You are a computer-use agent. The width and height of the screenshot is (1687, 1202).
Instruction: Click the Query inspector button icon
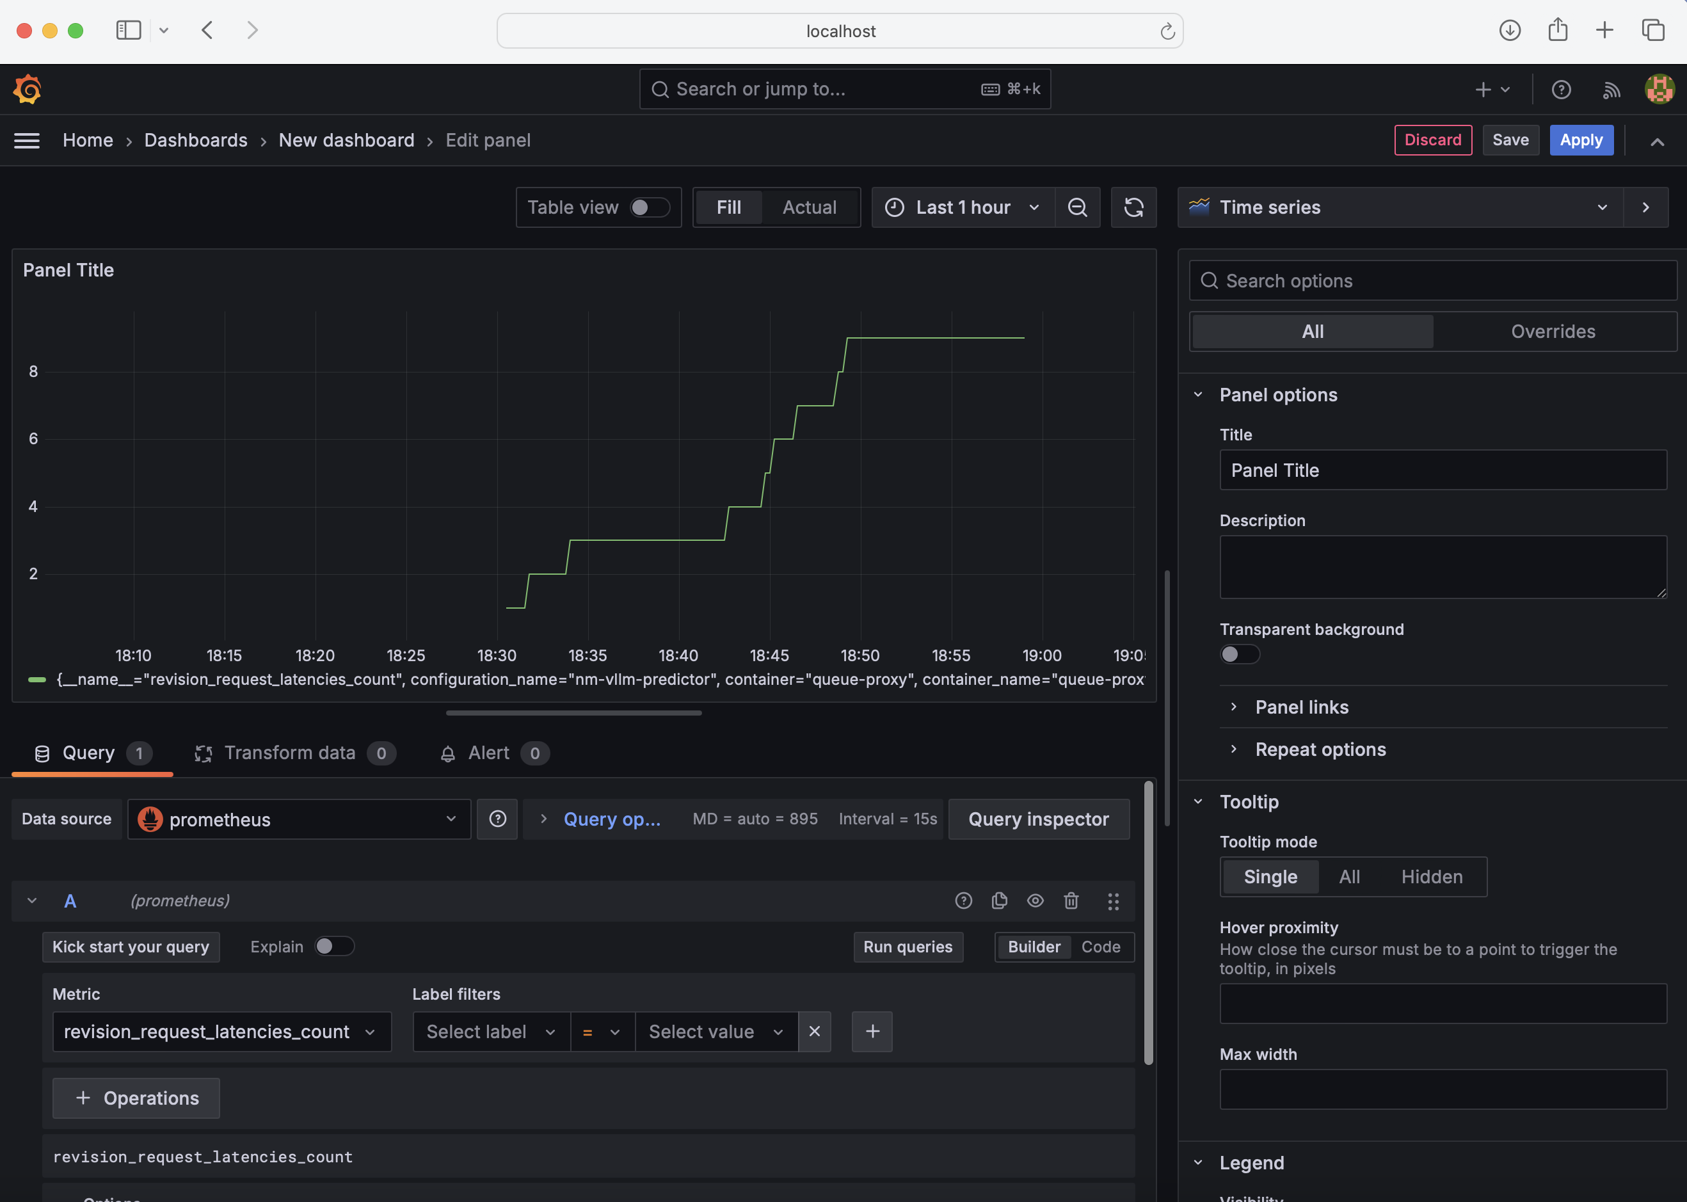[1038, 818]
